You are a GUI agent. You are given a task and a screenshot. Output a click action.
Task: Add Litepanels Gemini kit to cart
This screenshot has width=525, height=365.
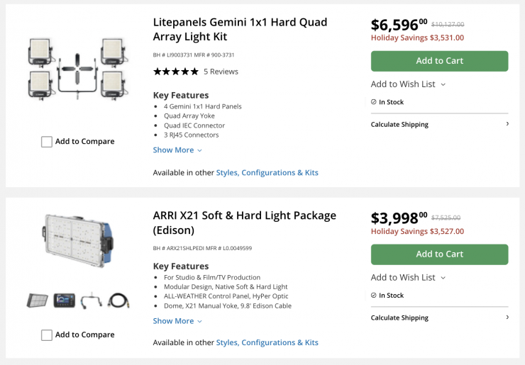coord(439,61)
